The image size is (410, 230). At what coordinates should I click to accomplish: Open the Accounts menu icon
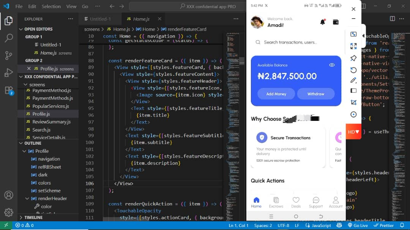click(x=8, y=195)
